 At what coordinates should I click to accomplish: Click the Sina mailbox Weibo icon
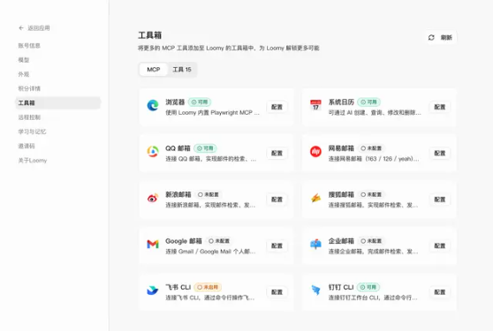point(153,199)
